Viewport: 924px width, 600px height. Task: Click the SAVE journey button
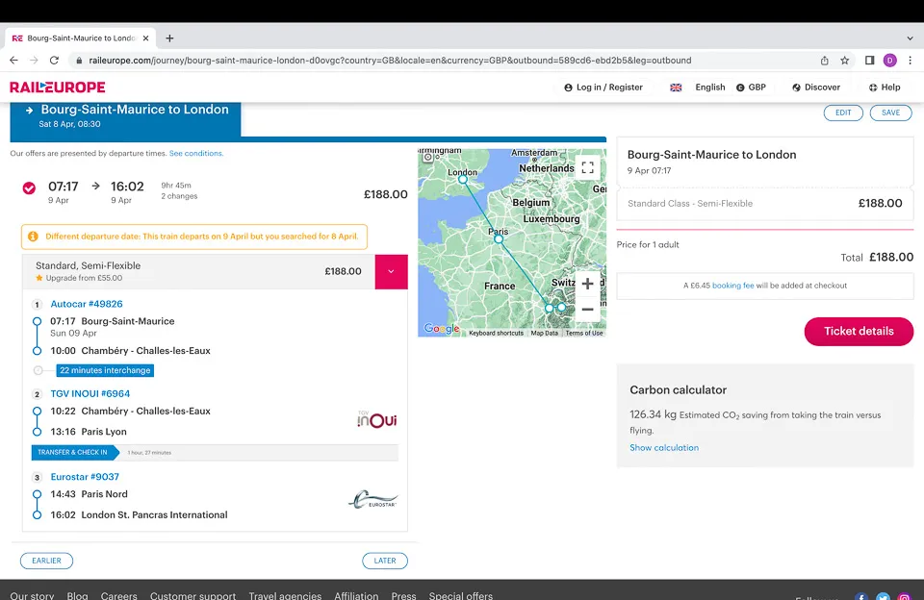pyautogui.click(x=890, y=112)
